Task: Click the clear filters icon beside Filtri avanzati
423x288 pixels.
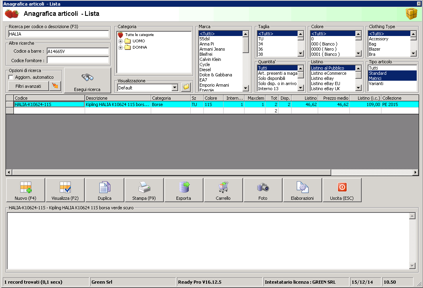Action: tap(55, 86)
